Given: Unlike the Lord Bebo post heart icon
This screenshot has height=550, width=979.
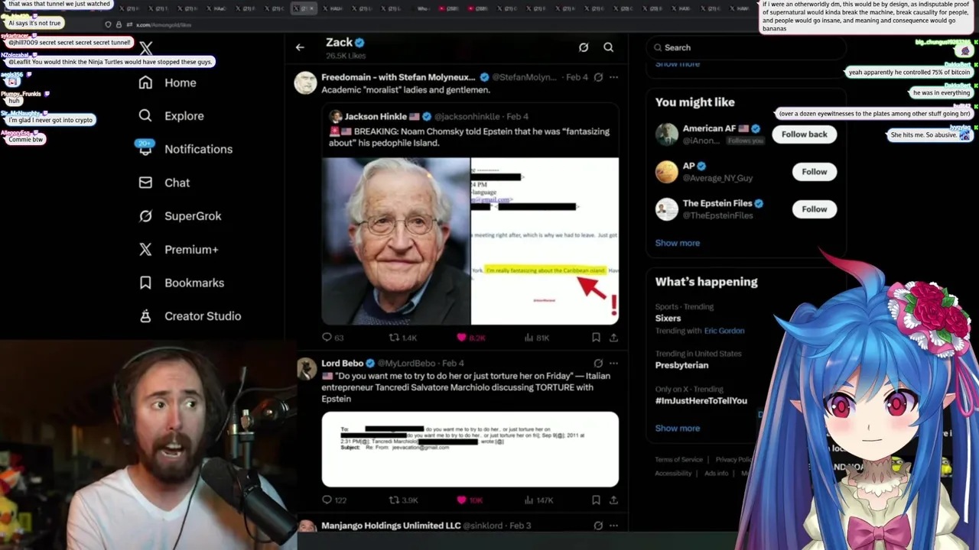Looking at the screenshot, I should pyautogui.click(x=470, y=500).
